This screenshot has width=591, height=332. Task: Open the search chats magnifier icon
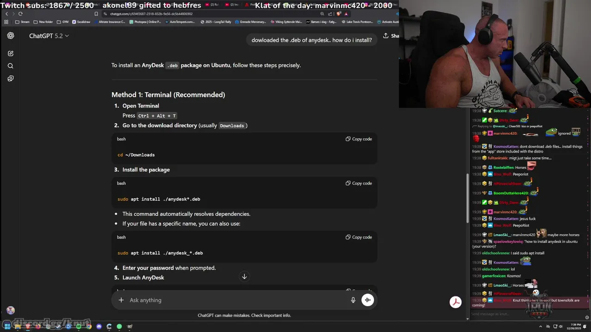coord(11,66)
